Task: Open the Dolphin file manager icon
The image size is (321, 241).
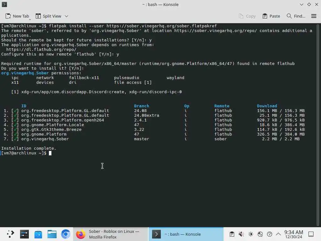Action: 52,234
